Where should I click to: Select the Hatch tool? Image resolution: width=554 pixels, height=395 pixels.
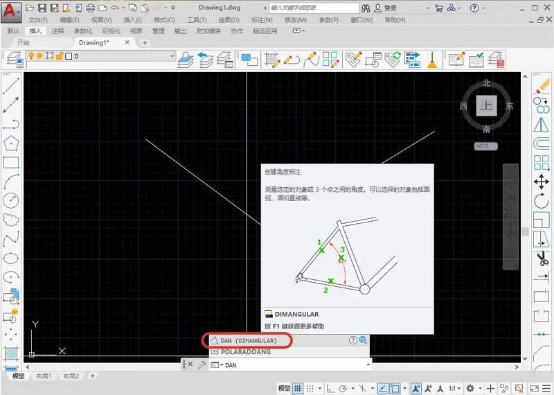point(11,353)
